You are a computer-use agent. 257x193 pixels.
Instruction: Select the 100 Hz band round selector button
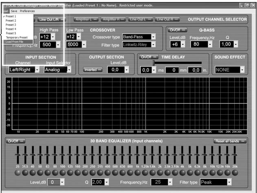point(63,173)
